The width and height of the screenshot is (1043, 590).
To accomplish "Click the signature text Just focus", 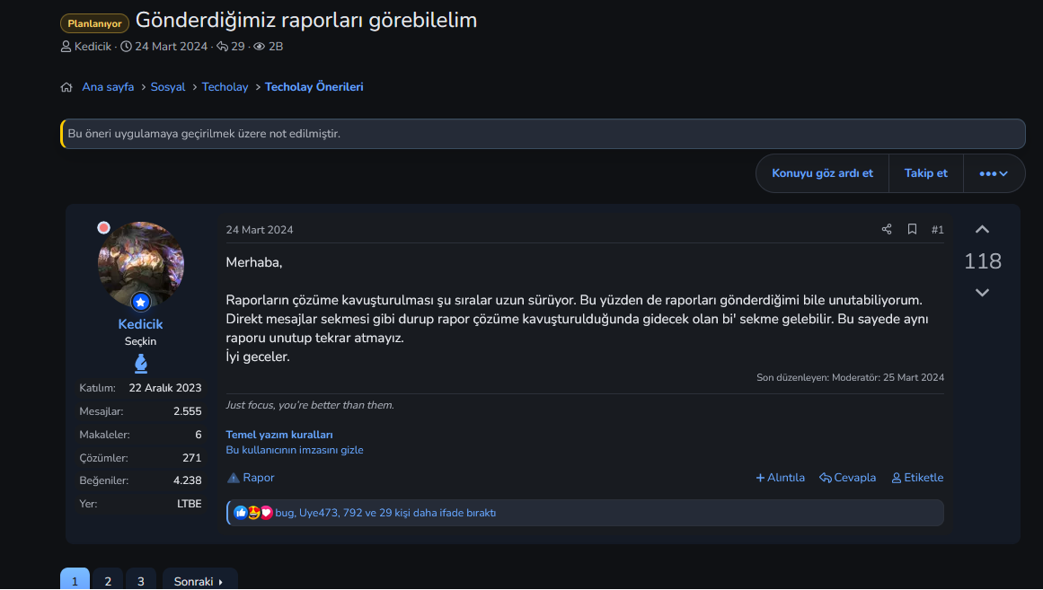I will [310, 405].
